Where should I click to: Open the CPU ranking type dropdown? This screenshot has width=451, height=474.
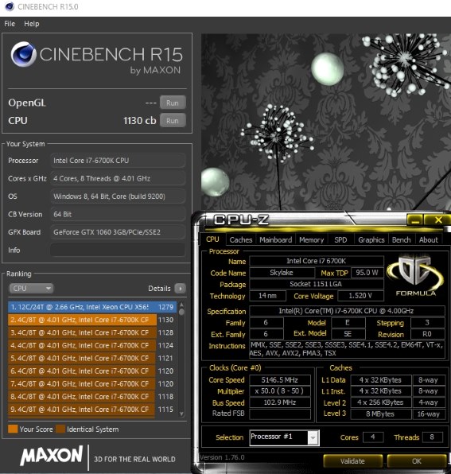[31, 289]
